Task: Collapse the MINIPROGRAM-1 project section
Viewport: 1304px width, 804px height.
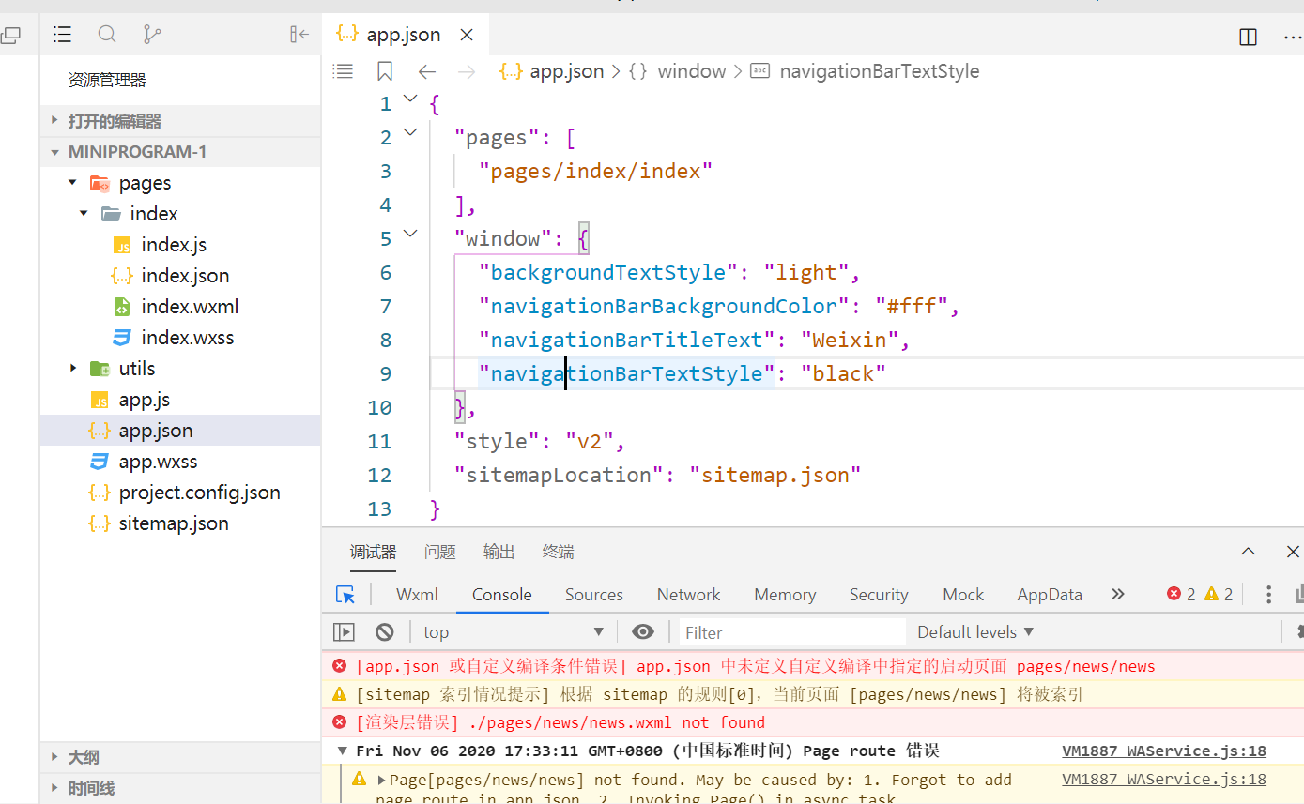Action: pos(180,152)
